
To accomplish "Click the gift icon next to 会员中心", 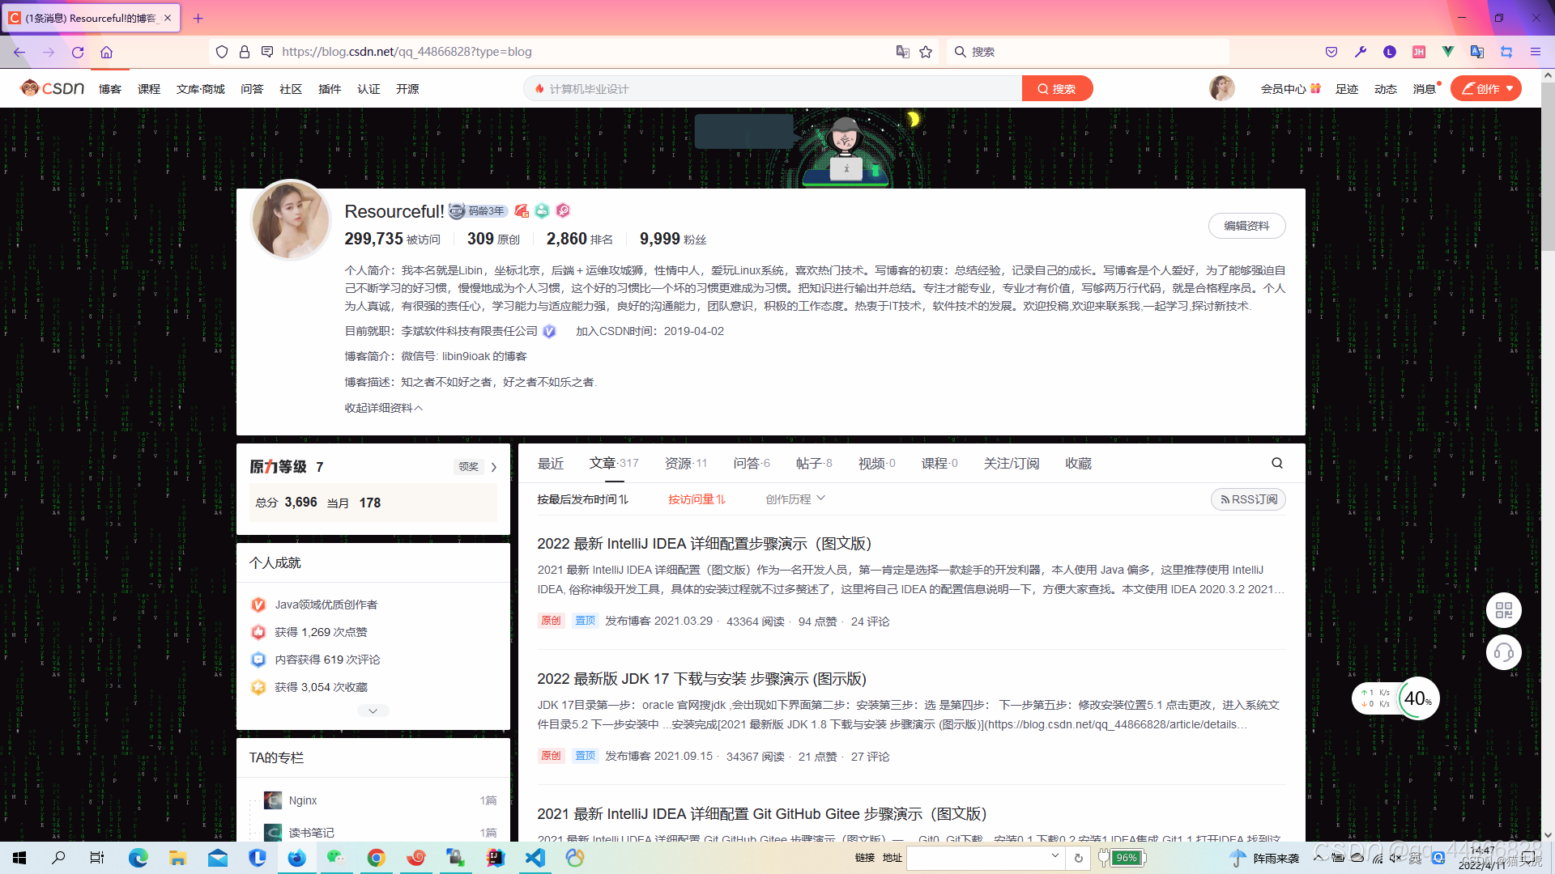I will tap(1316, 87).
